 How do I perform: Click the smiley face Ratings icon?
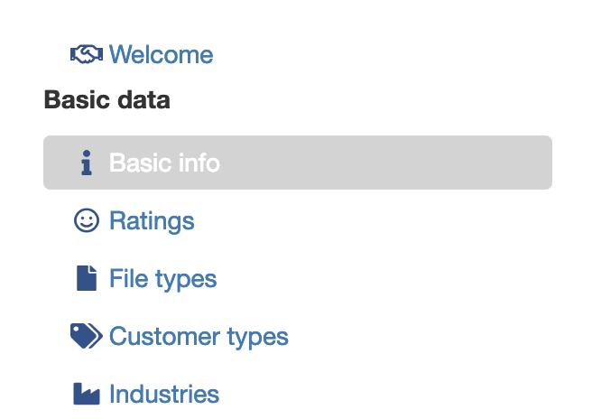click(x=87, y=220)
